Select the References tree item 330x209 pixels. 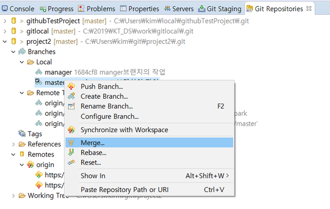tap(44, 144)
